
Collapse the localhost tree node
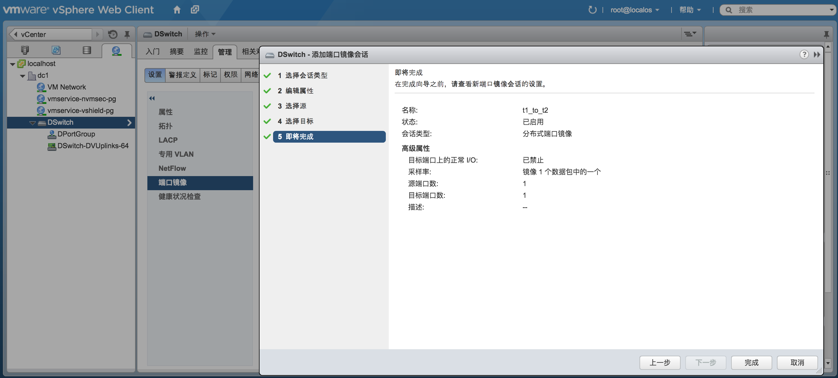[12, 64]
